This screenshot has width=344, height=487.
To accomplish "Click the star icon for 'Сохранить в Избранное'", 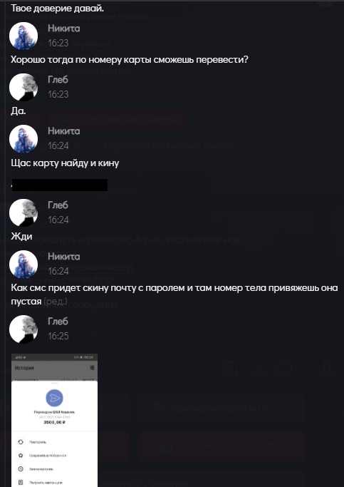I will [21, 456].
